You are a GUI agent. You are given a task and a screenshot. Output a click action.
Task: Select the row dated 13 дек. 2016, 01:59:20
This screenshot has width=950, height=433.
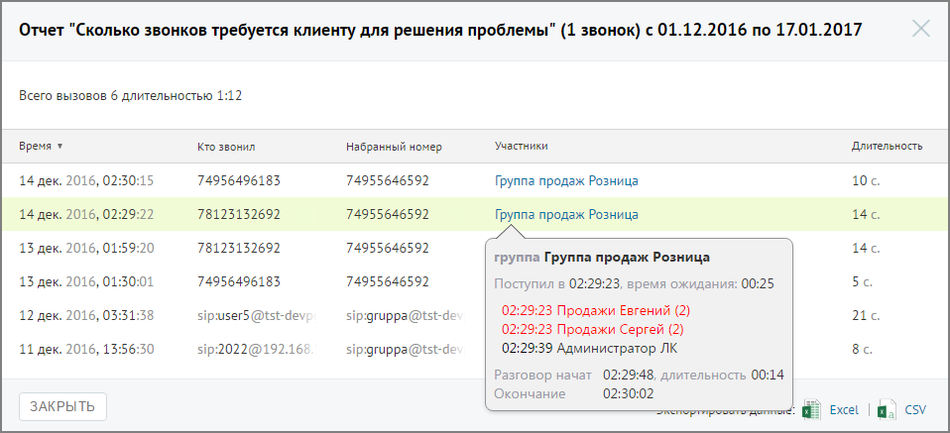tap(475, 248)
